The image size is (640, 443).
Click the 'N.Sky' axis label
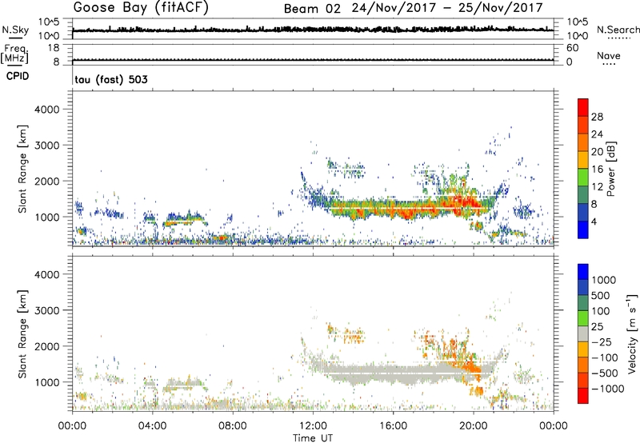click(x=15, y=30)
